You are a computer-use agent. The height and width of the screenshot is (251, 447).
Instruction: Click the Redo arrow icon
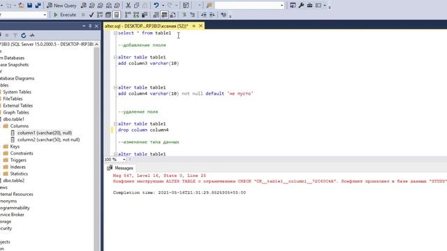pos(170,6)
